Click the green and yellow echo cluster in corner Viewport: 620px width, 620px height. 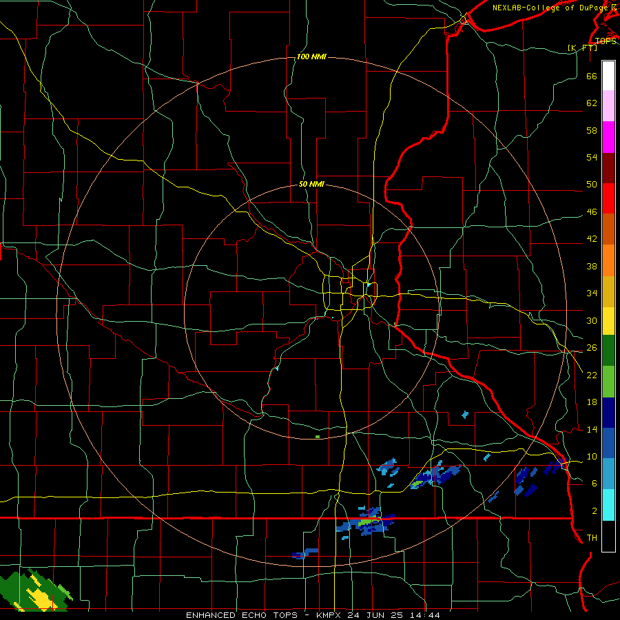36,590
